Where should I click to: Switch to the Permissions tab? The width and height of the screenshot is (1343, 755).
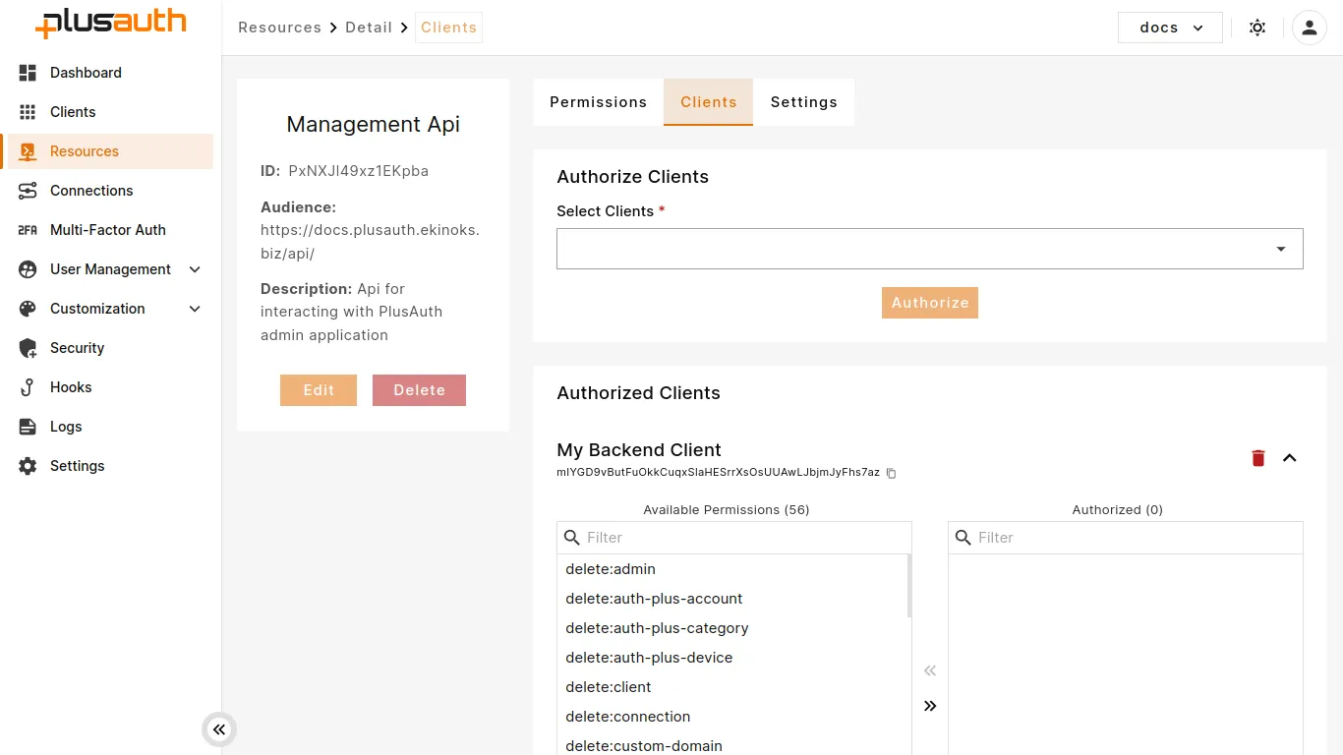point(598,102)
